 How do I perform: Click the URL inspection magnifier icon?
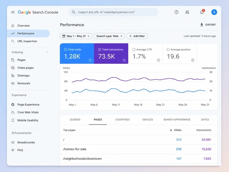[13, 41]
